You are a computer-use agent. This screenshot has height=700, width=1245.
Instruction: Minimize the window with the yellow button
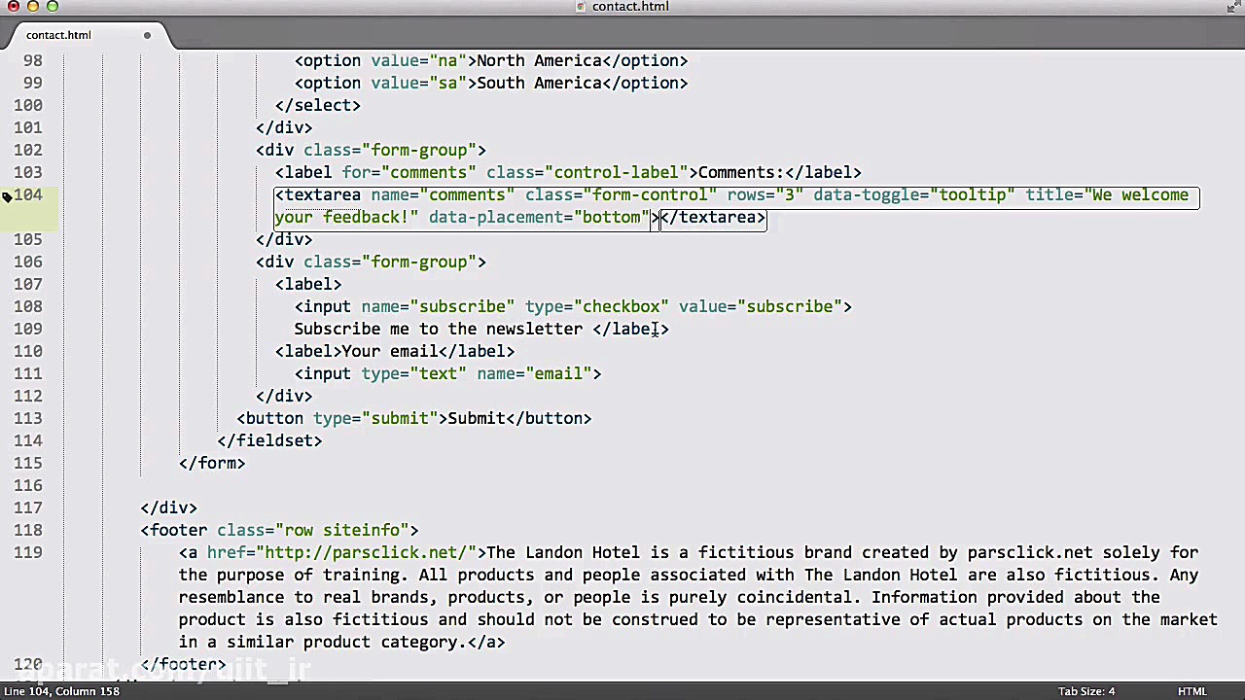(x=33, y=7)
